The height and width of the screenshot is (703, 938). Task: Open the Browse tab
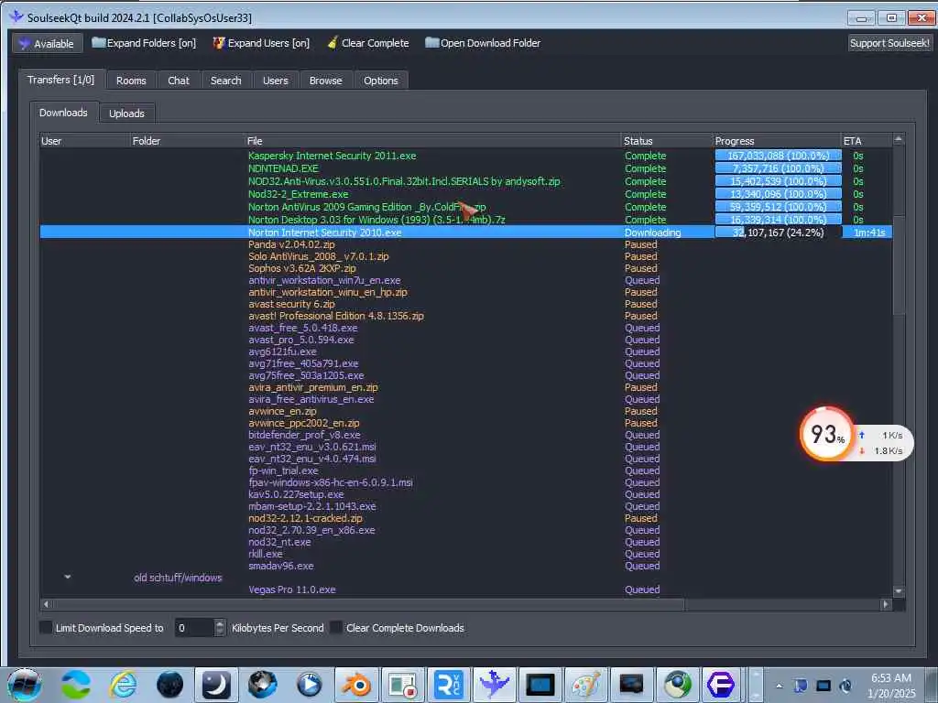click(325, 81)
